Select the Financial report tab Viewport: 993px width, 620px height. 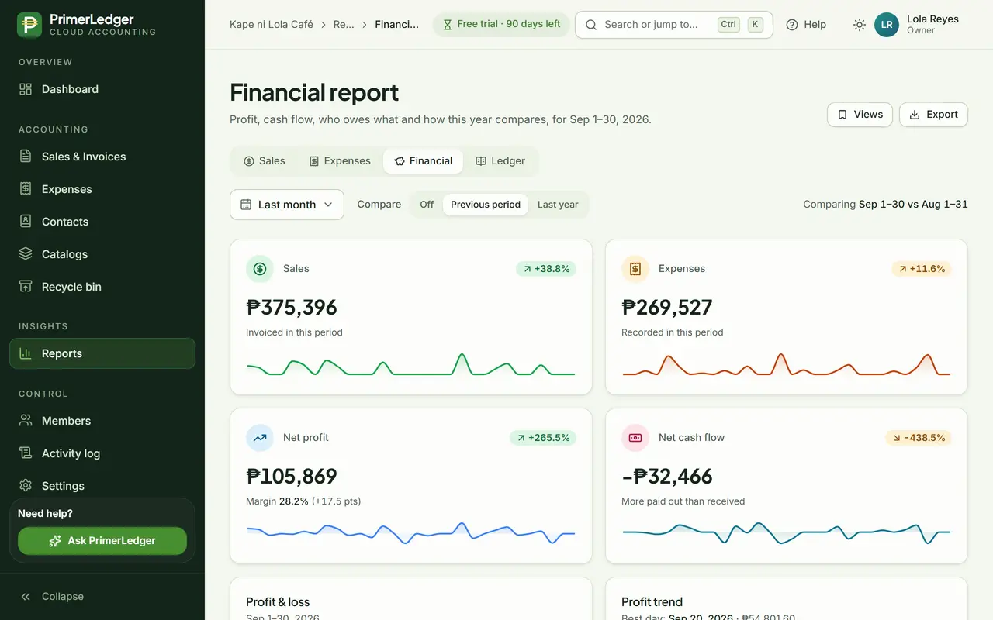(423, 161)
